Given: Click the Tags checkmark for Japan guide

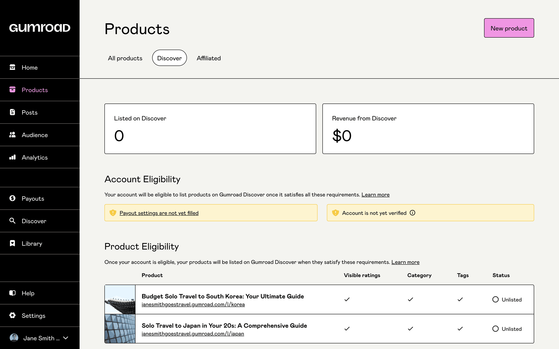Looking at the screenshot, I should click(x=460, y=329).
